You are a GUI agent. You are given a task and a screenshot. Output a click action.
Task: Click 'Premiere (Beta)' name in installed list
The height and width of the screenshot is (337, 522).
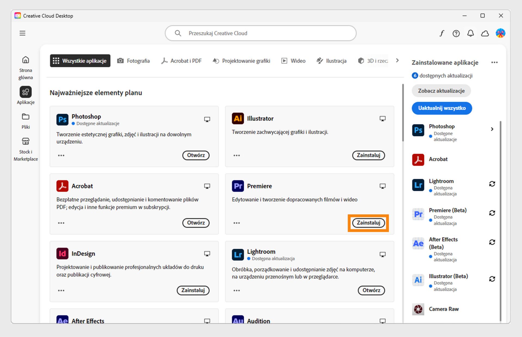[x=448, y=210]
